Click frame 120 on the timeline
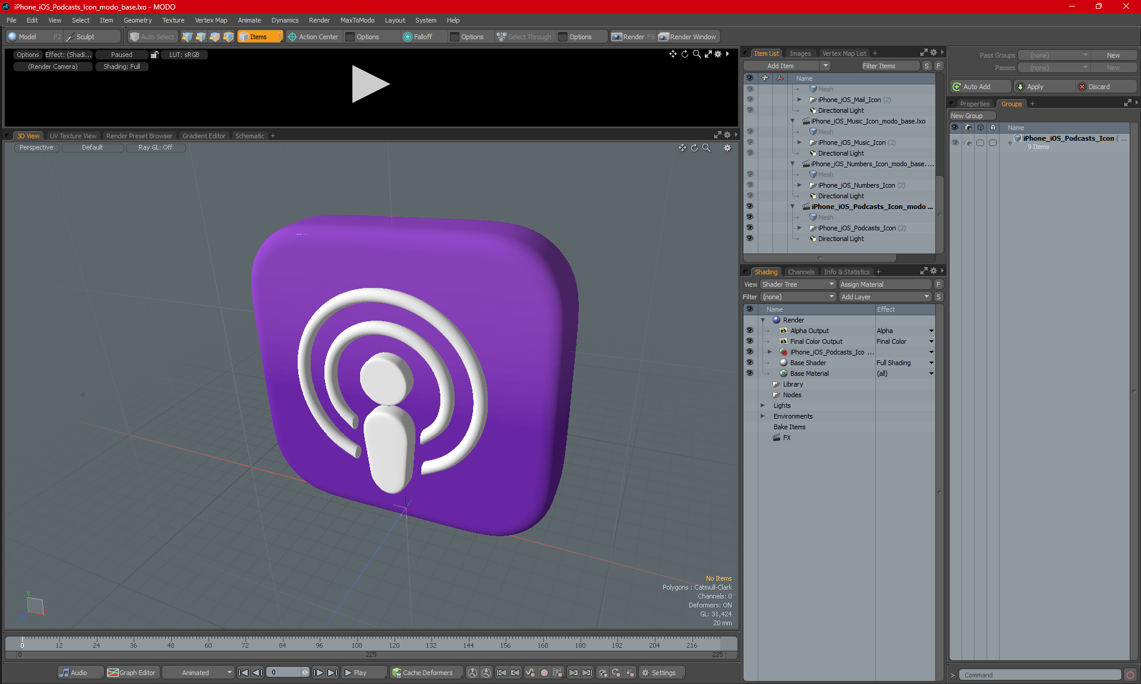Viewport: 1141px width, 684px height. point(394,641)
